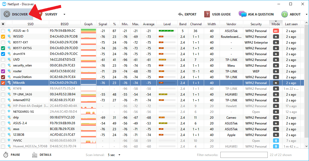Select the internet0112 network row
This screenshot has width=309, height=161.
pyautogui.click(x=152, y=100)
